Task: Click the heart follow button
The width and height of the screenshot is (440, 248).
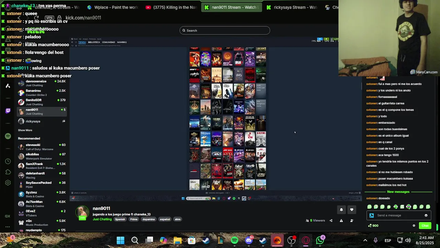Action: tap(352, 210)
